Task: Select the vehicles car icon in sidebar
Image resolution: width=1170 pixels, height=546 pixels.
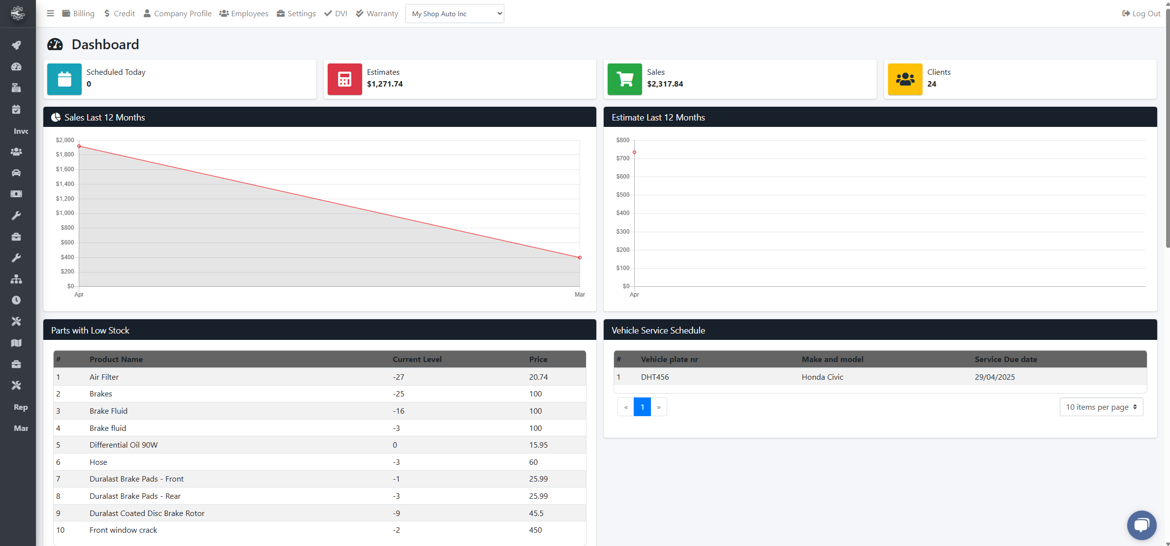Action: point(17,173)
